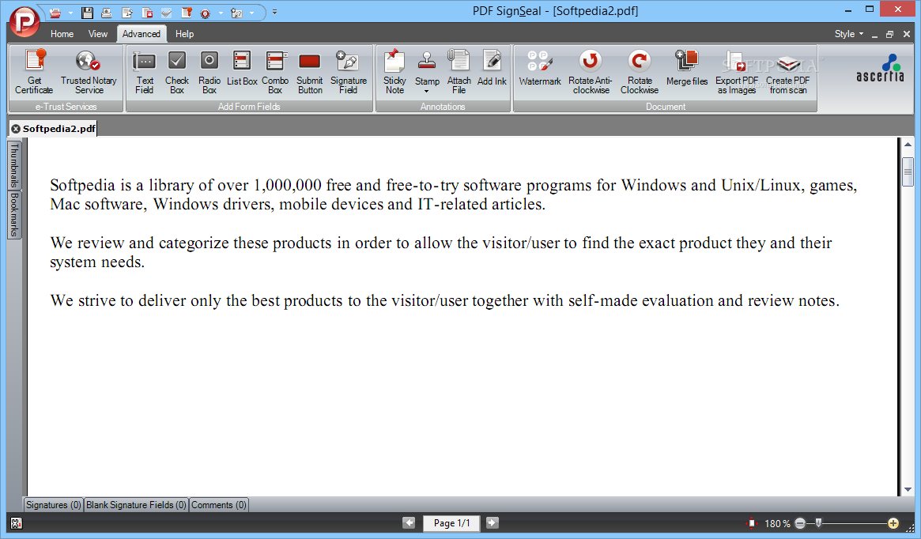
Task: Zoom out with the minus button
Action: coord(800,523)
